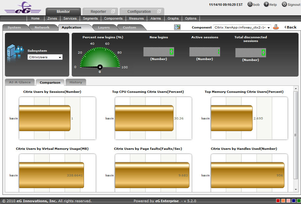Viewport: 301px width, 204px height.
Task: Open the Home menu item
Action: click(35, 18)
